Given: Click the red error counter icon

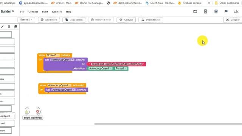Looking at the screenshot, I should (x=37, y=111).
